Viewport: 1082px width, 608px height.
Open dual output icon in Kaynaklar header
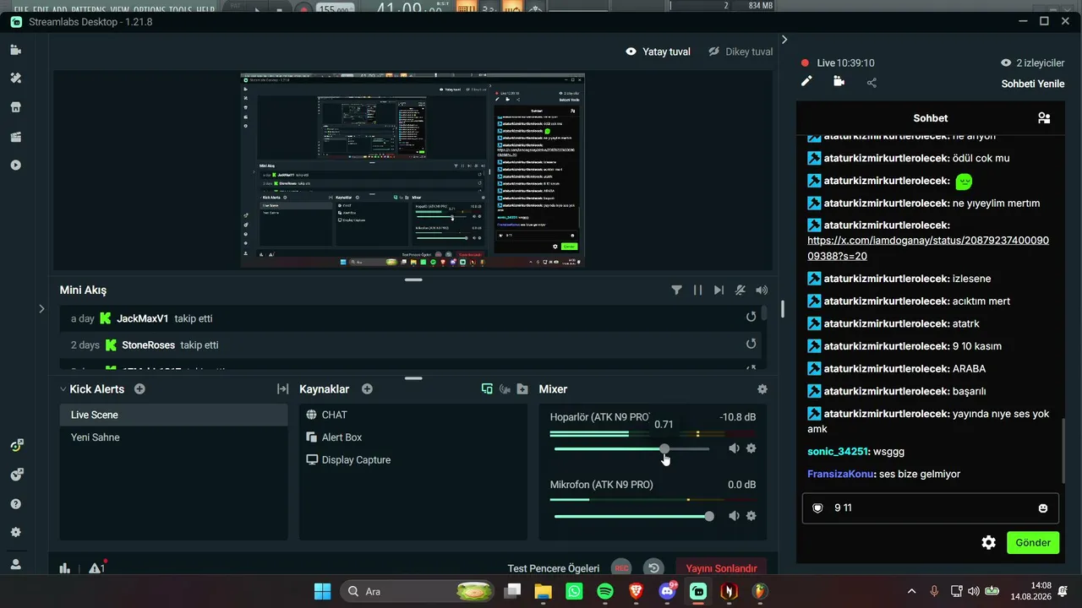point(487,389)
